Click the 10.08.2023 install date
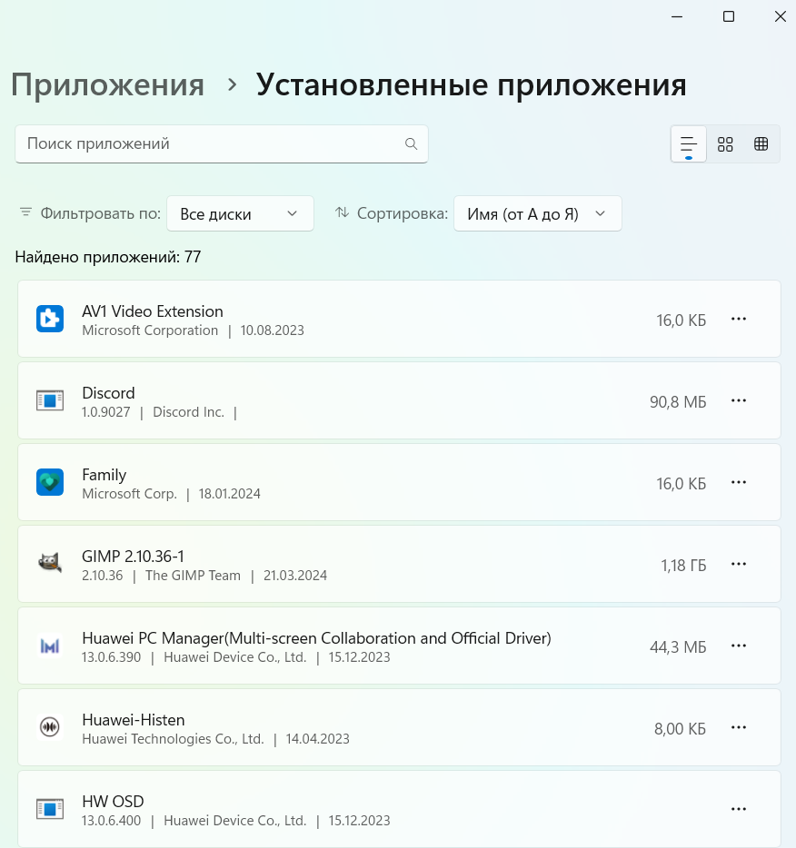796x848 pixels. click(x=273, y=330)
